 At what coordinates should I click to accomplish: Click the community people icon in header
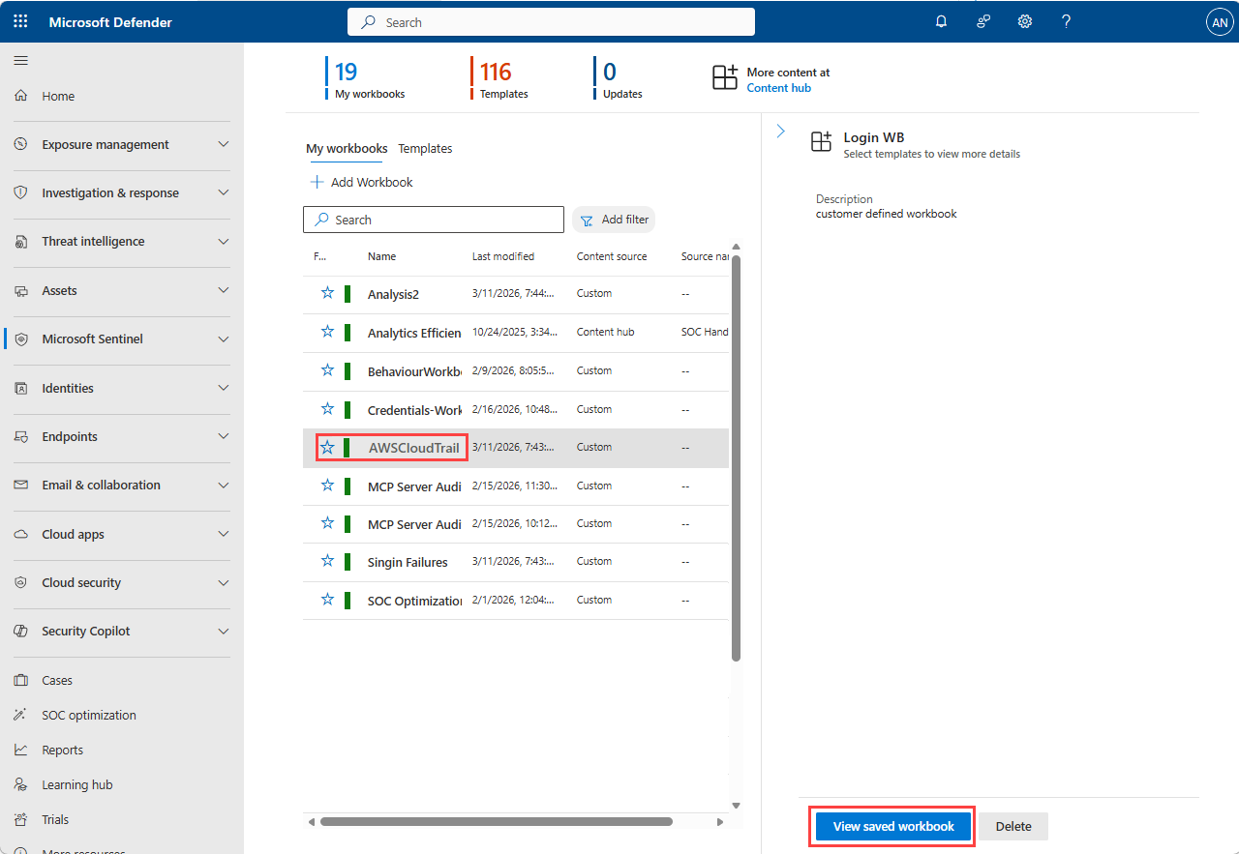coord(983,21)
